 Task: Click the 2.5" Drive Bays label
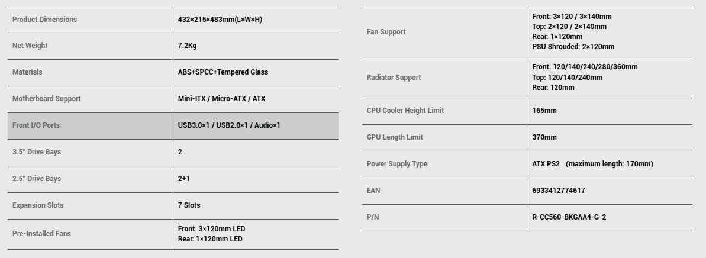click(37, 179)
